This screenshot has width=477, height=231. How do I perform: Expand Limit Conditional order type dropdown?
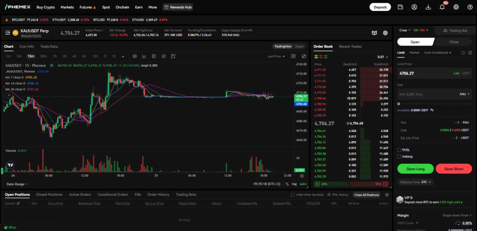pos(438,52)
